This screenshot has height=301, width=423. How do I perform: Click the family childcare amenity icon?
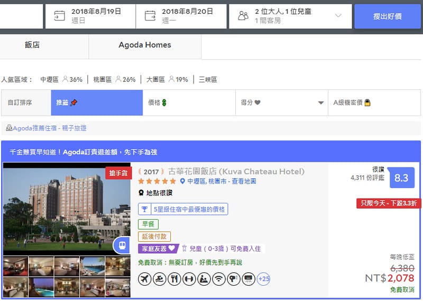pyautogui.click(x=204, y=279)
